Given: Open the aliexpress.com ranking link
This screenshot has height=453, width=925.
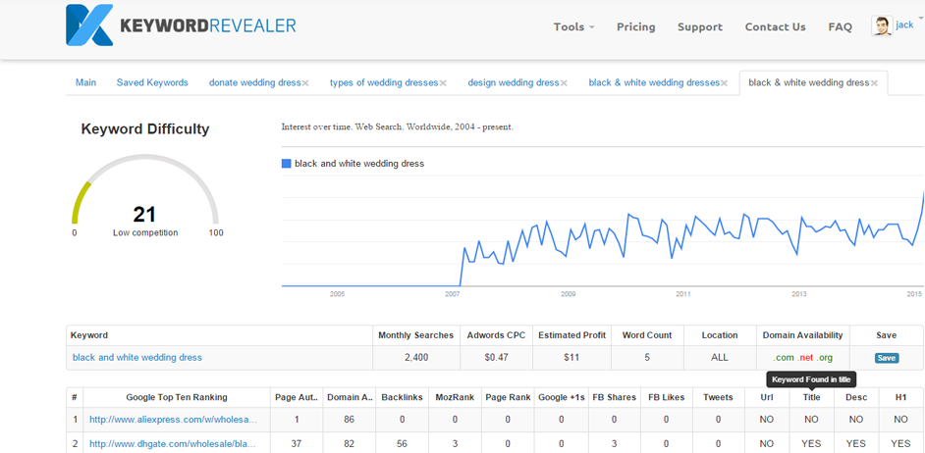Looking at the screenshot, I should (174, 420).
